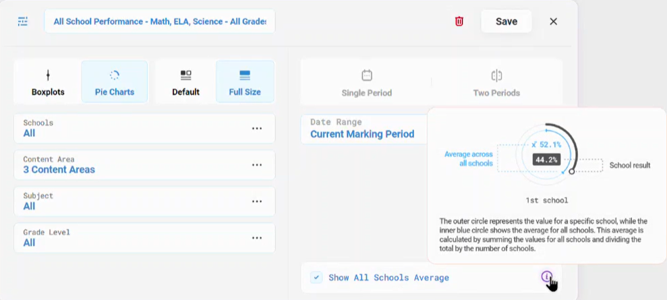Select the Full Size layout
Image resolution: width=667 pixels, height=300 pixels.
point(245,82)
